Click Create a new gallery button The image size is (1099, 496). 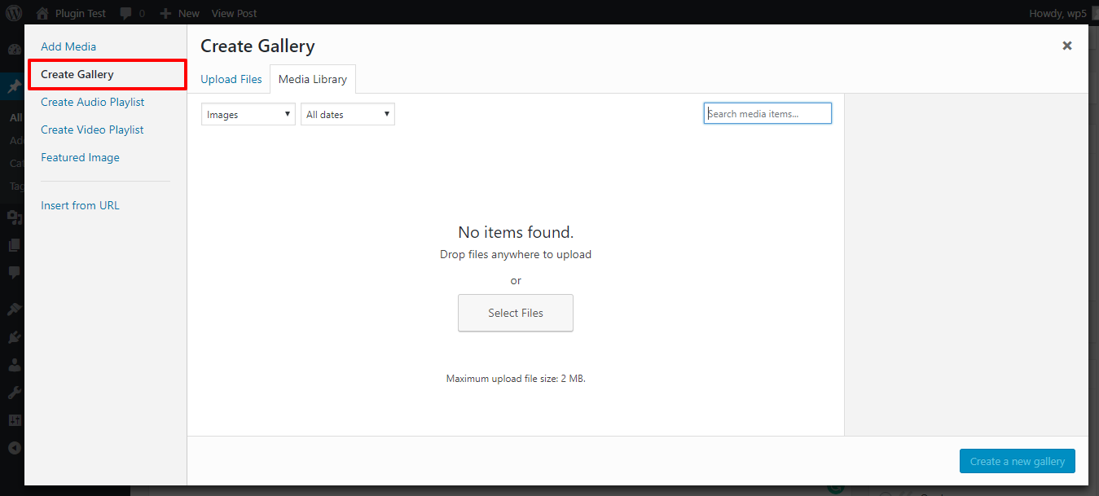pyautogui.click(x=1018, y=461)
